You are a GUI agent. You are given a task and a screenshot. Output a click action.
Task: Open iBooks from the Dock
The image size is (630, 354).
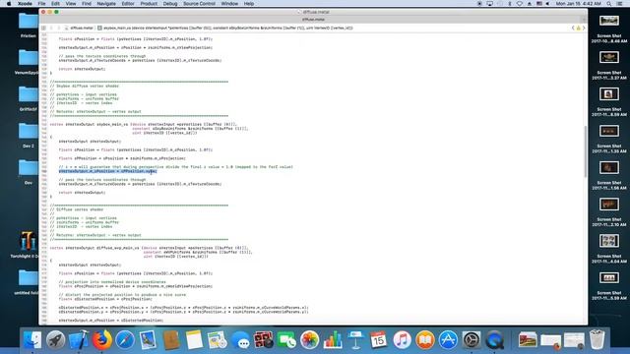tap(425, 339)
